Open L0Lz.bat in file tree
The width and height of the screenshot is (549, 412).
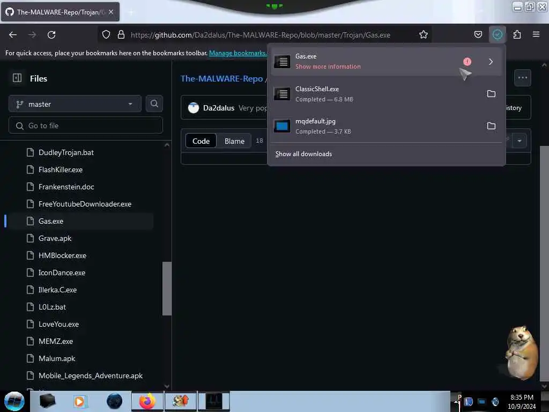[52, 307]
